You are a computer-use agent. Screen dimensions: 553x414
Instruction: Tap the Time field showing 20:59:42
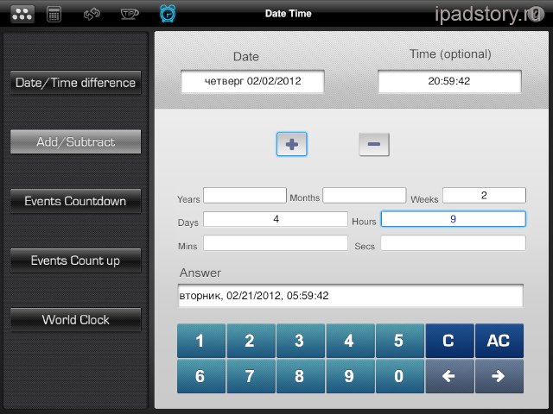click(449, 81)
